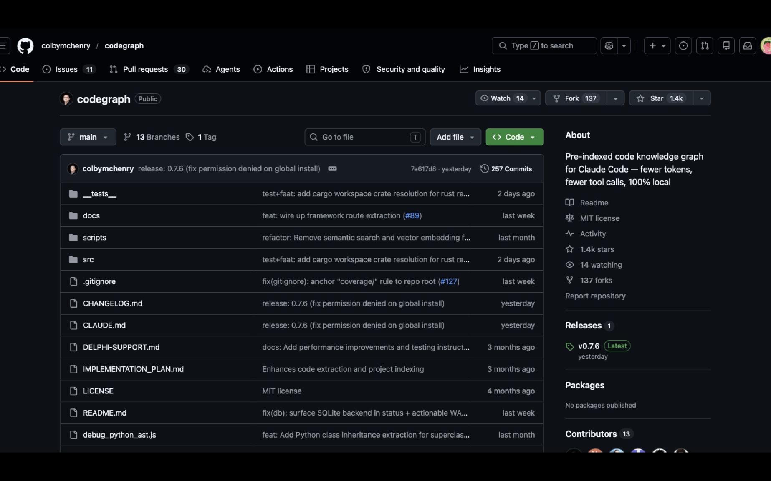Open Security and quality tab

pyautogui.click(x=404, y=69)
